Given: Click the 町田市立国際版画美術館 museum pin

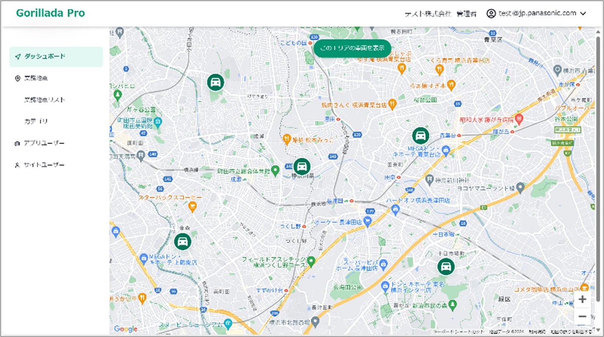Looking at the screenshot, I should 158,122.
